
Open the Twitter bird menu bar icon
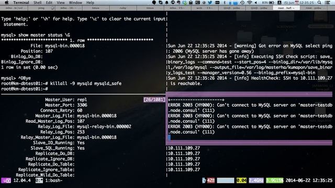point(210,3)
